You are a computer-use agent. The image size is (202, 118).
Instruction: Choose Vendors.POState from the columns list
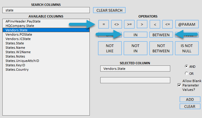click(46, 34)
